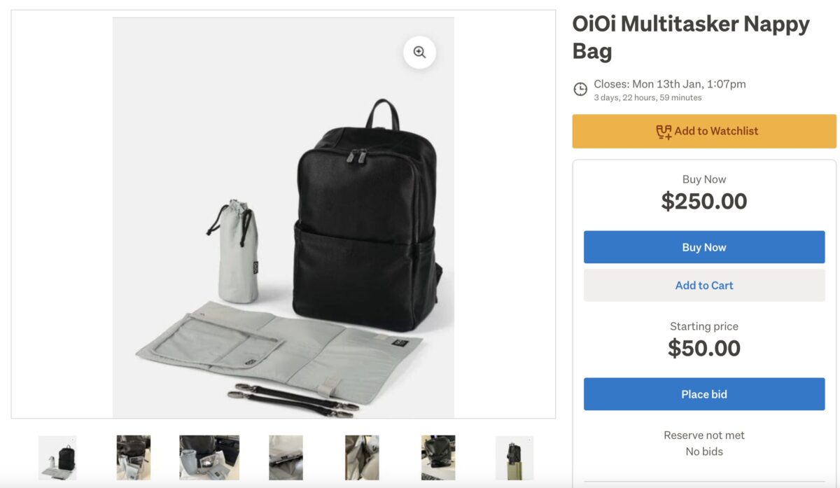Click the binoculars icon on Watchlist button
The image size is (840, 488).
(663, 132)
